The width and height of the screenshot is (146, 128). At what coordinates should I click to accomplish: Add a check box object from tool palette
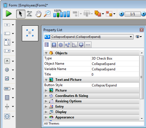pyautogui.click(x=7, y=79)
